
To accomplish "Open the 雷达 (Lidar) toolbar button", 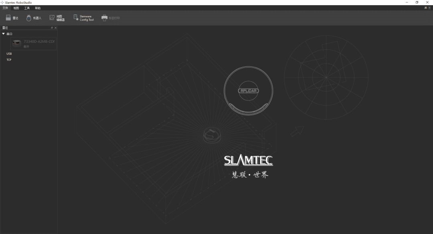I will pos(12,18).
